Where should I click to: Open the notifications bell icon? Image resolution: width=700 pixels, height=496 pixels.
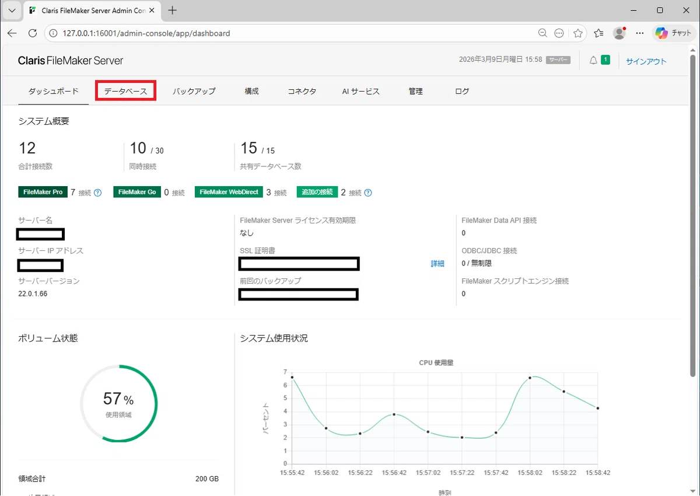pos(593,60)
